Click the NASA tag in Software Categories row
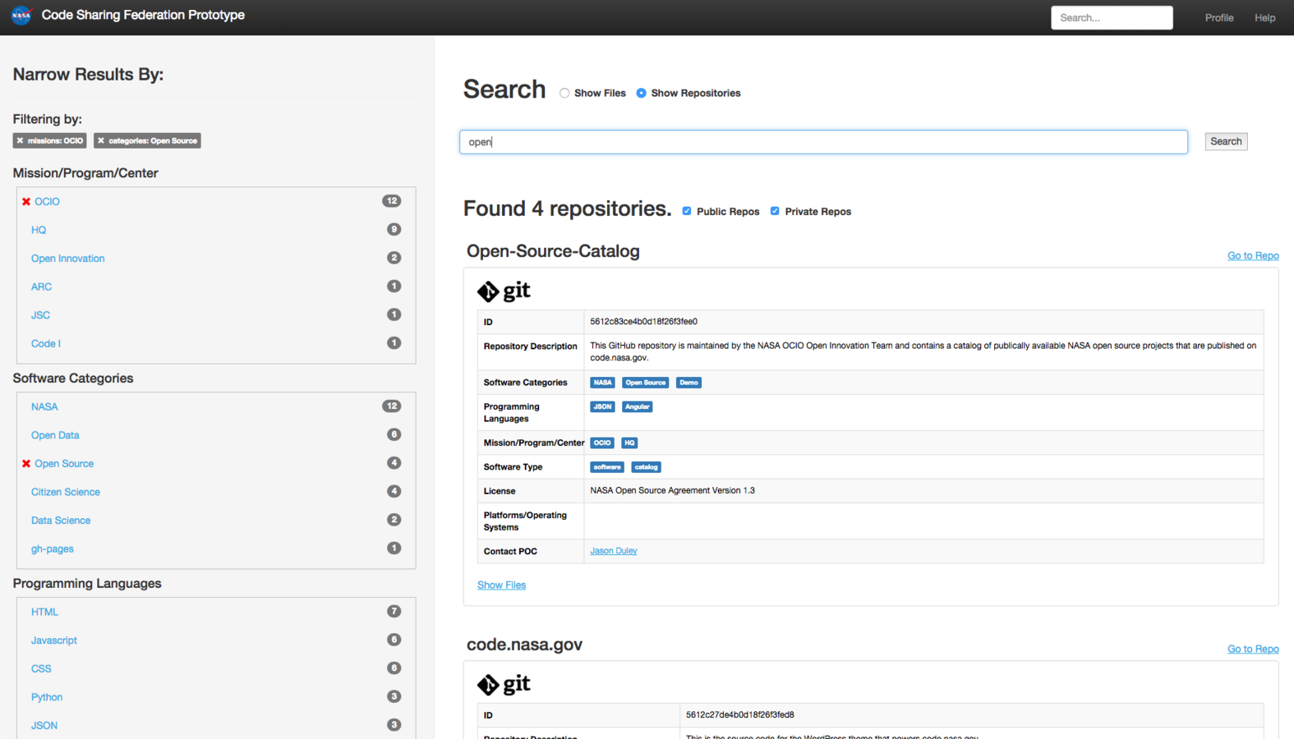Viewport: 1294px width, 739px height. pos(602,383)
